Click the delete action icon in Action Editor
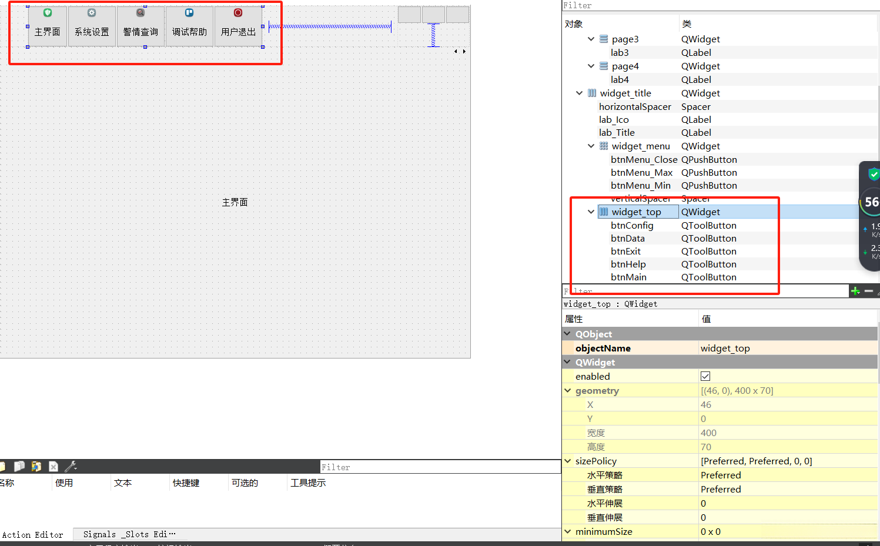The image size is (880, 546). pyautogui.click(x=53, y=467)
